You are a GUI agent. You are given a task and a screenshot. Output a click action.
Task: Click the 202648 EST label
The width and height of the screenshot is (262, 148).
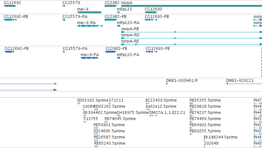click(211, 143)
